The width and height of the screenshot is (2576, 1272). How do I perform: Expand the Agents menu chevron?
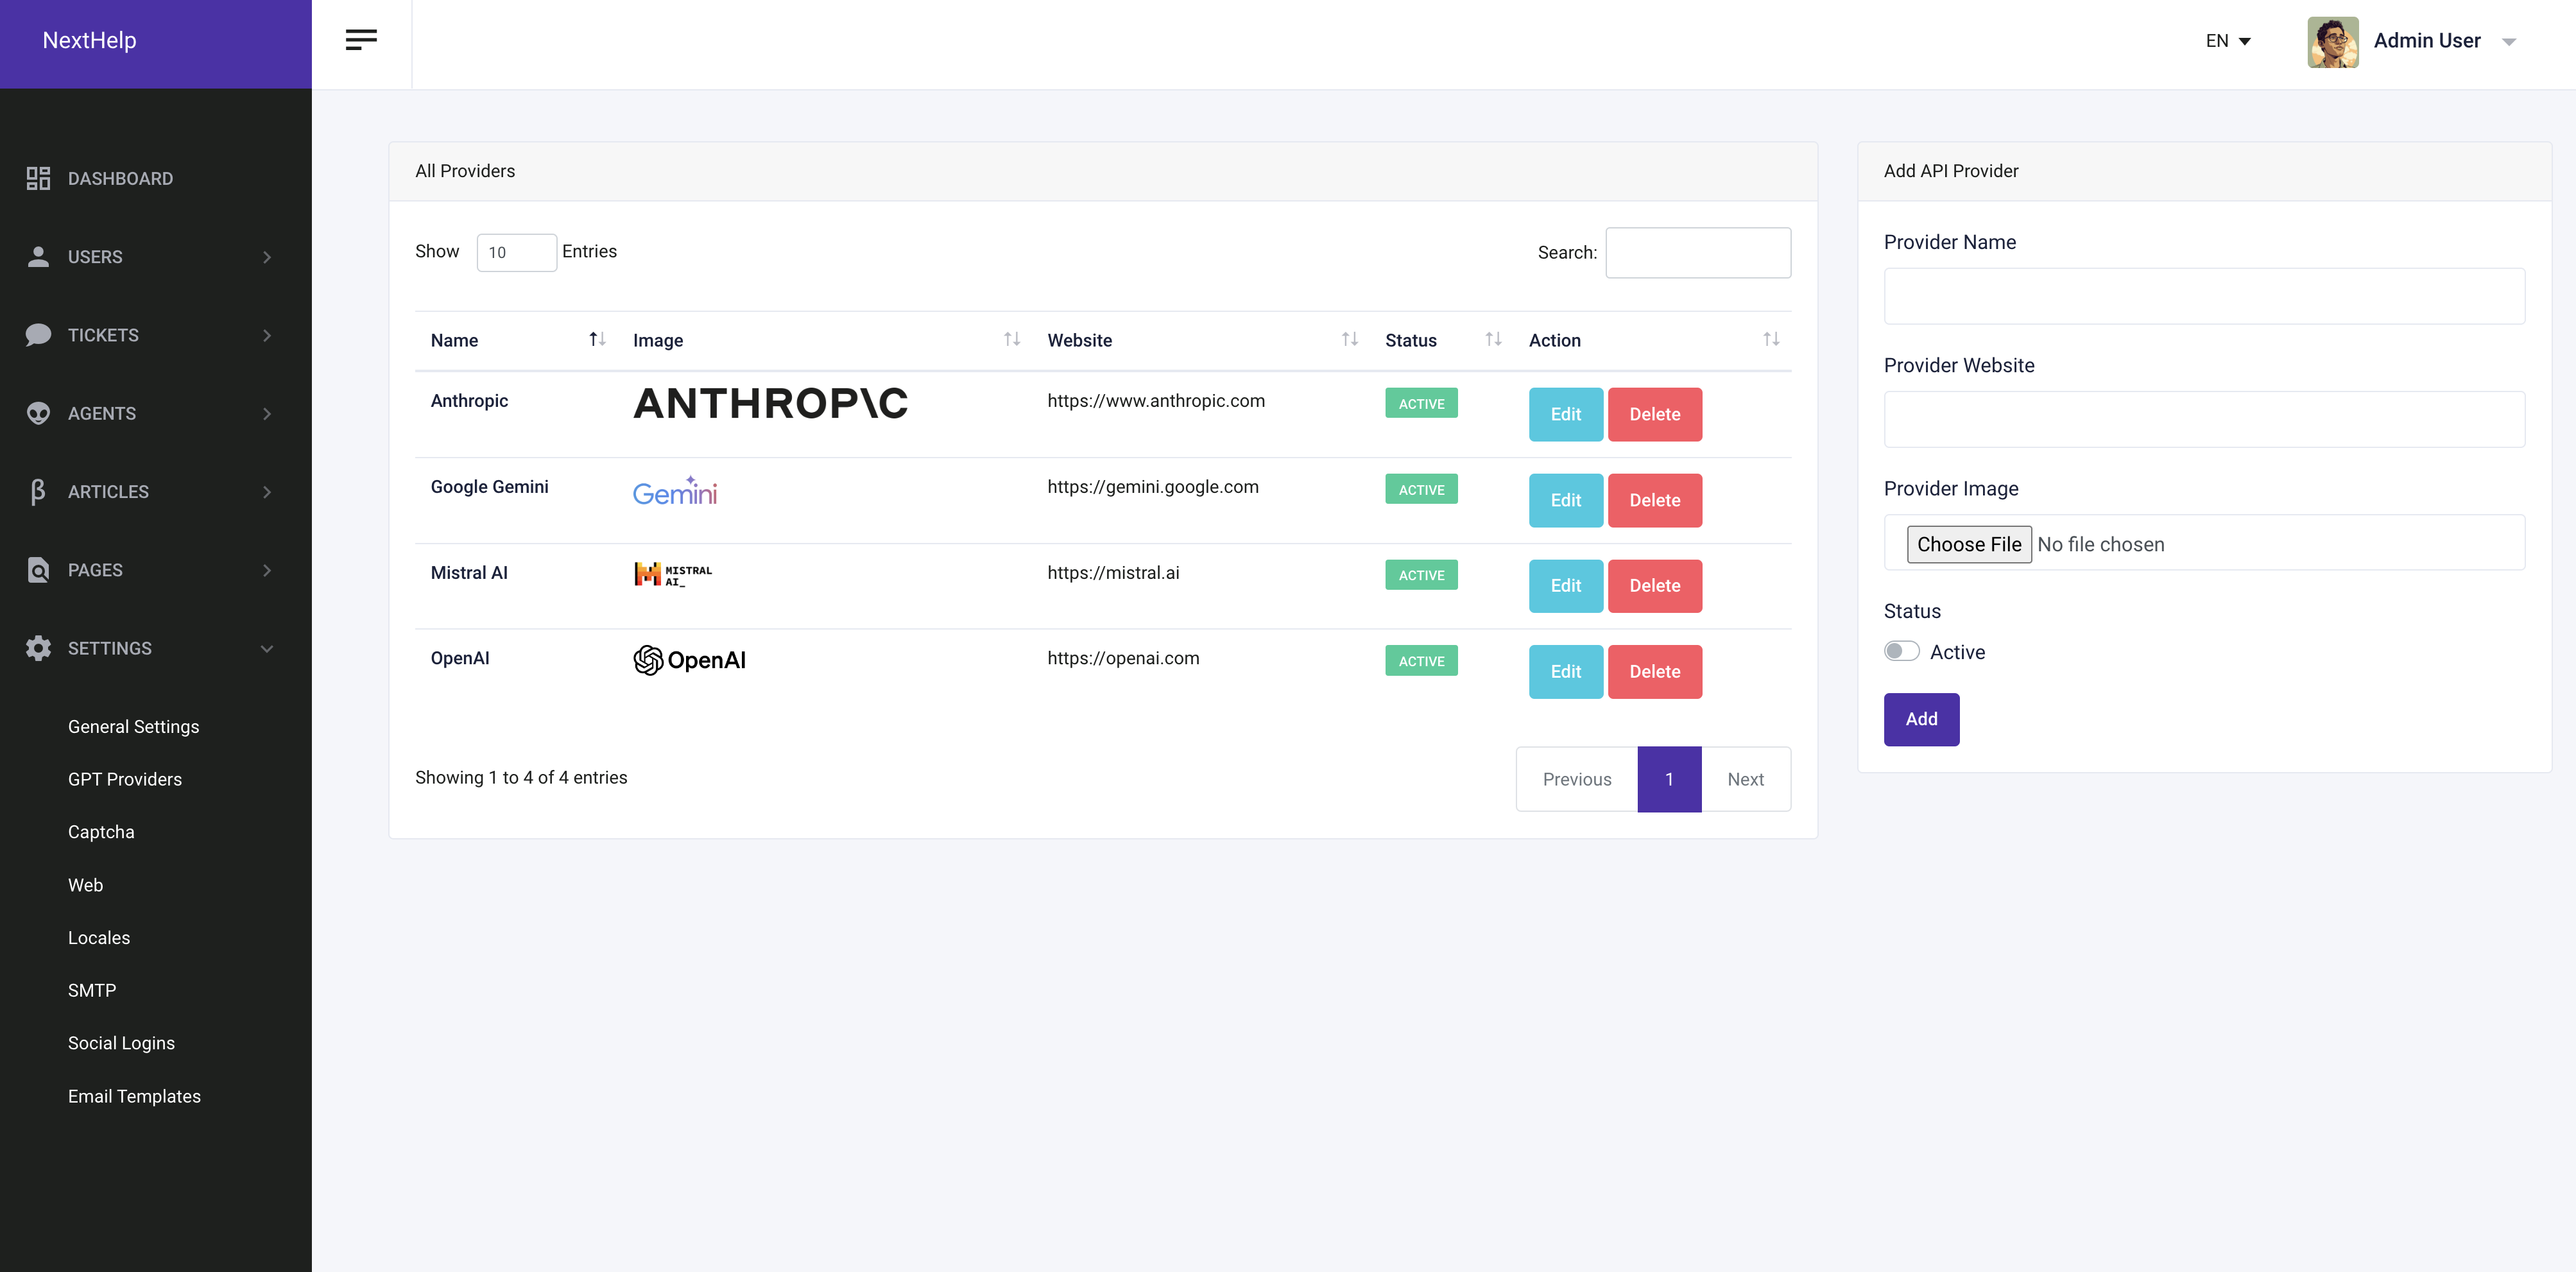pyautogui.click(x=267, y=413)
